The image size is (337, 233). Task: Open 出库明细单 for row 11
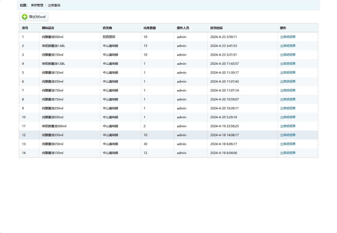pos(288,126)
